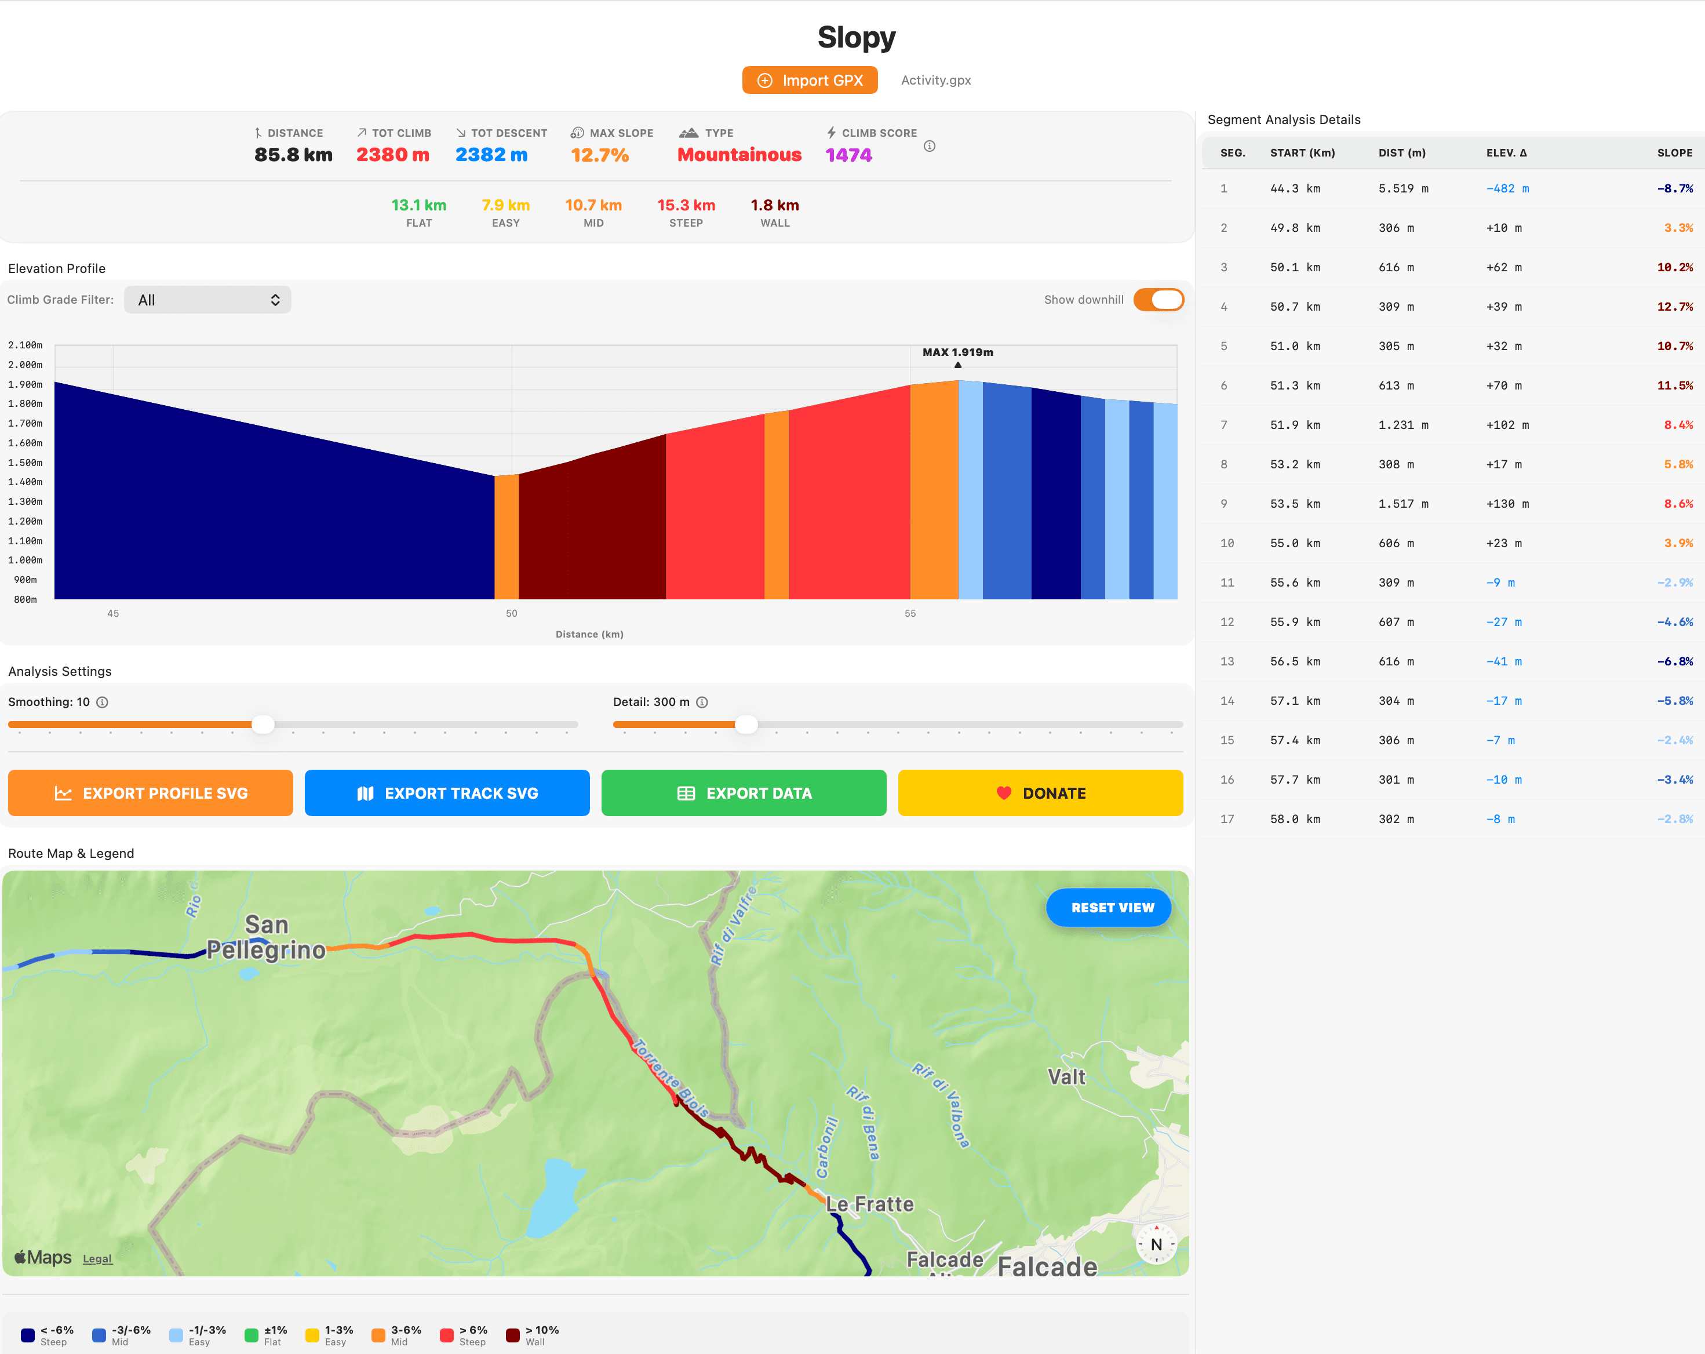Toggle the Show downhill switch
Screen dimensions: 1705x1354
1158,300
